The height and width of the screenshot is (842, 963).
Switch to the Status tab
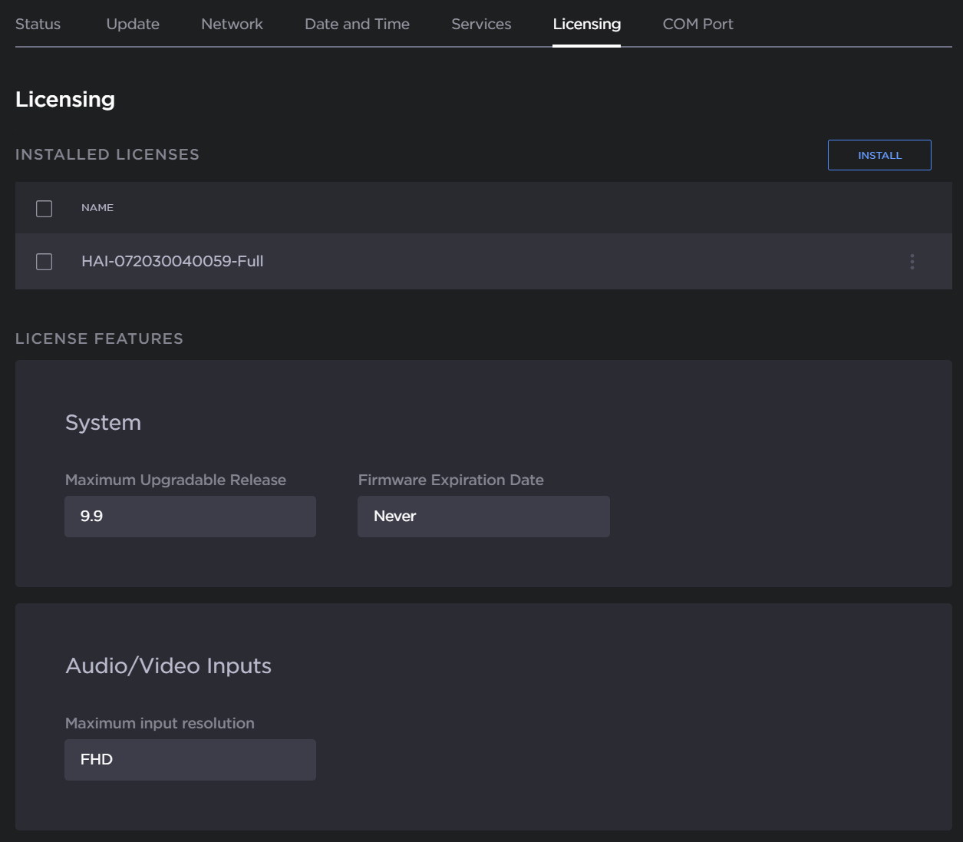tap(38, 24)
